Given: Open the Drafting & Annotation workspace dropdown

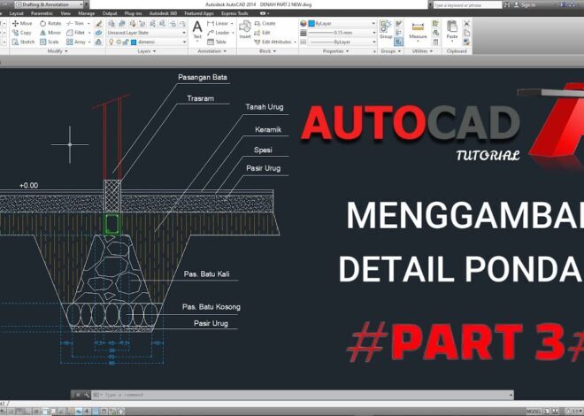Looking at the screenshot, I should (x=49, y=4).
